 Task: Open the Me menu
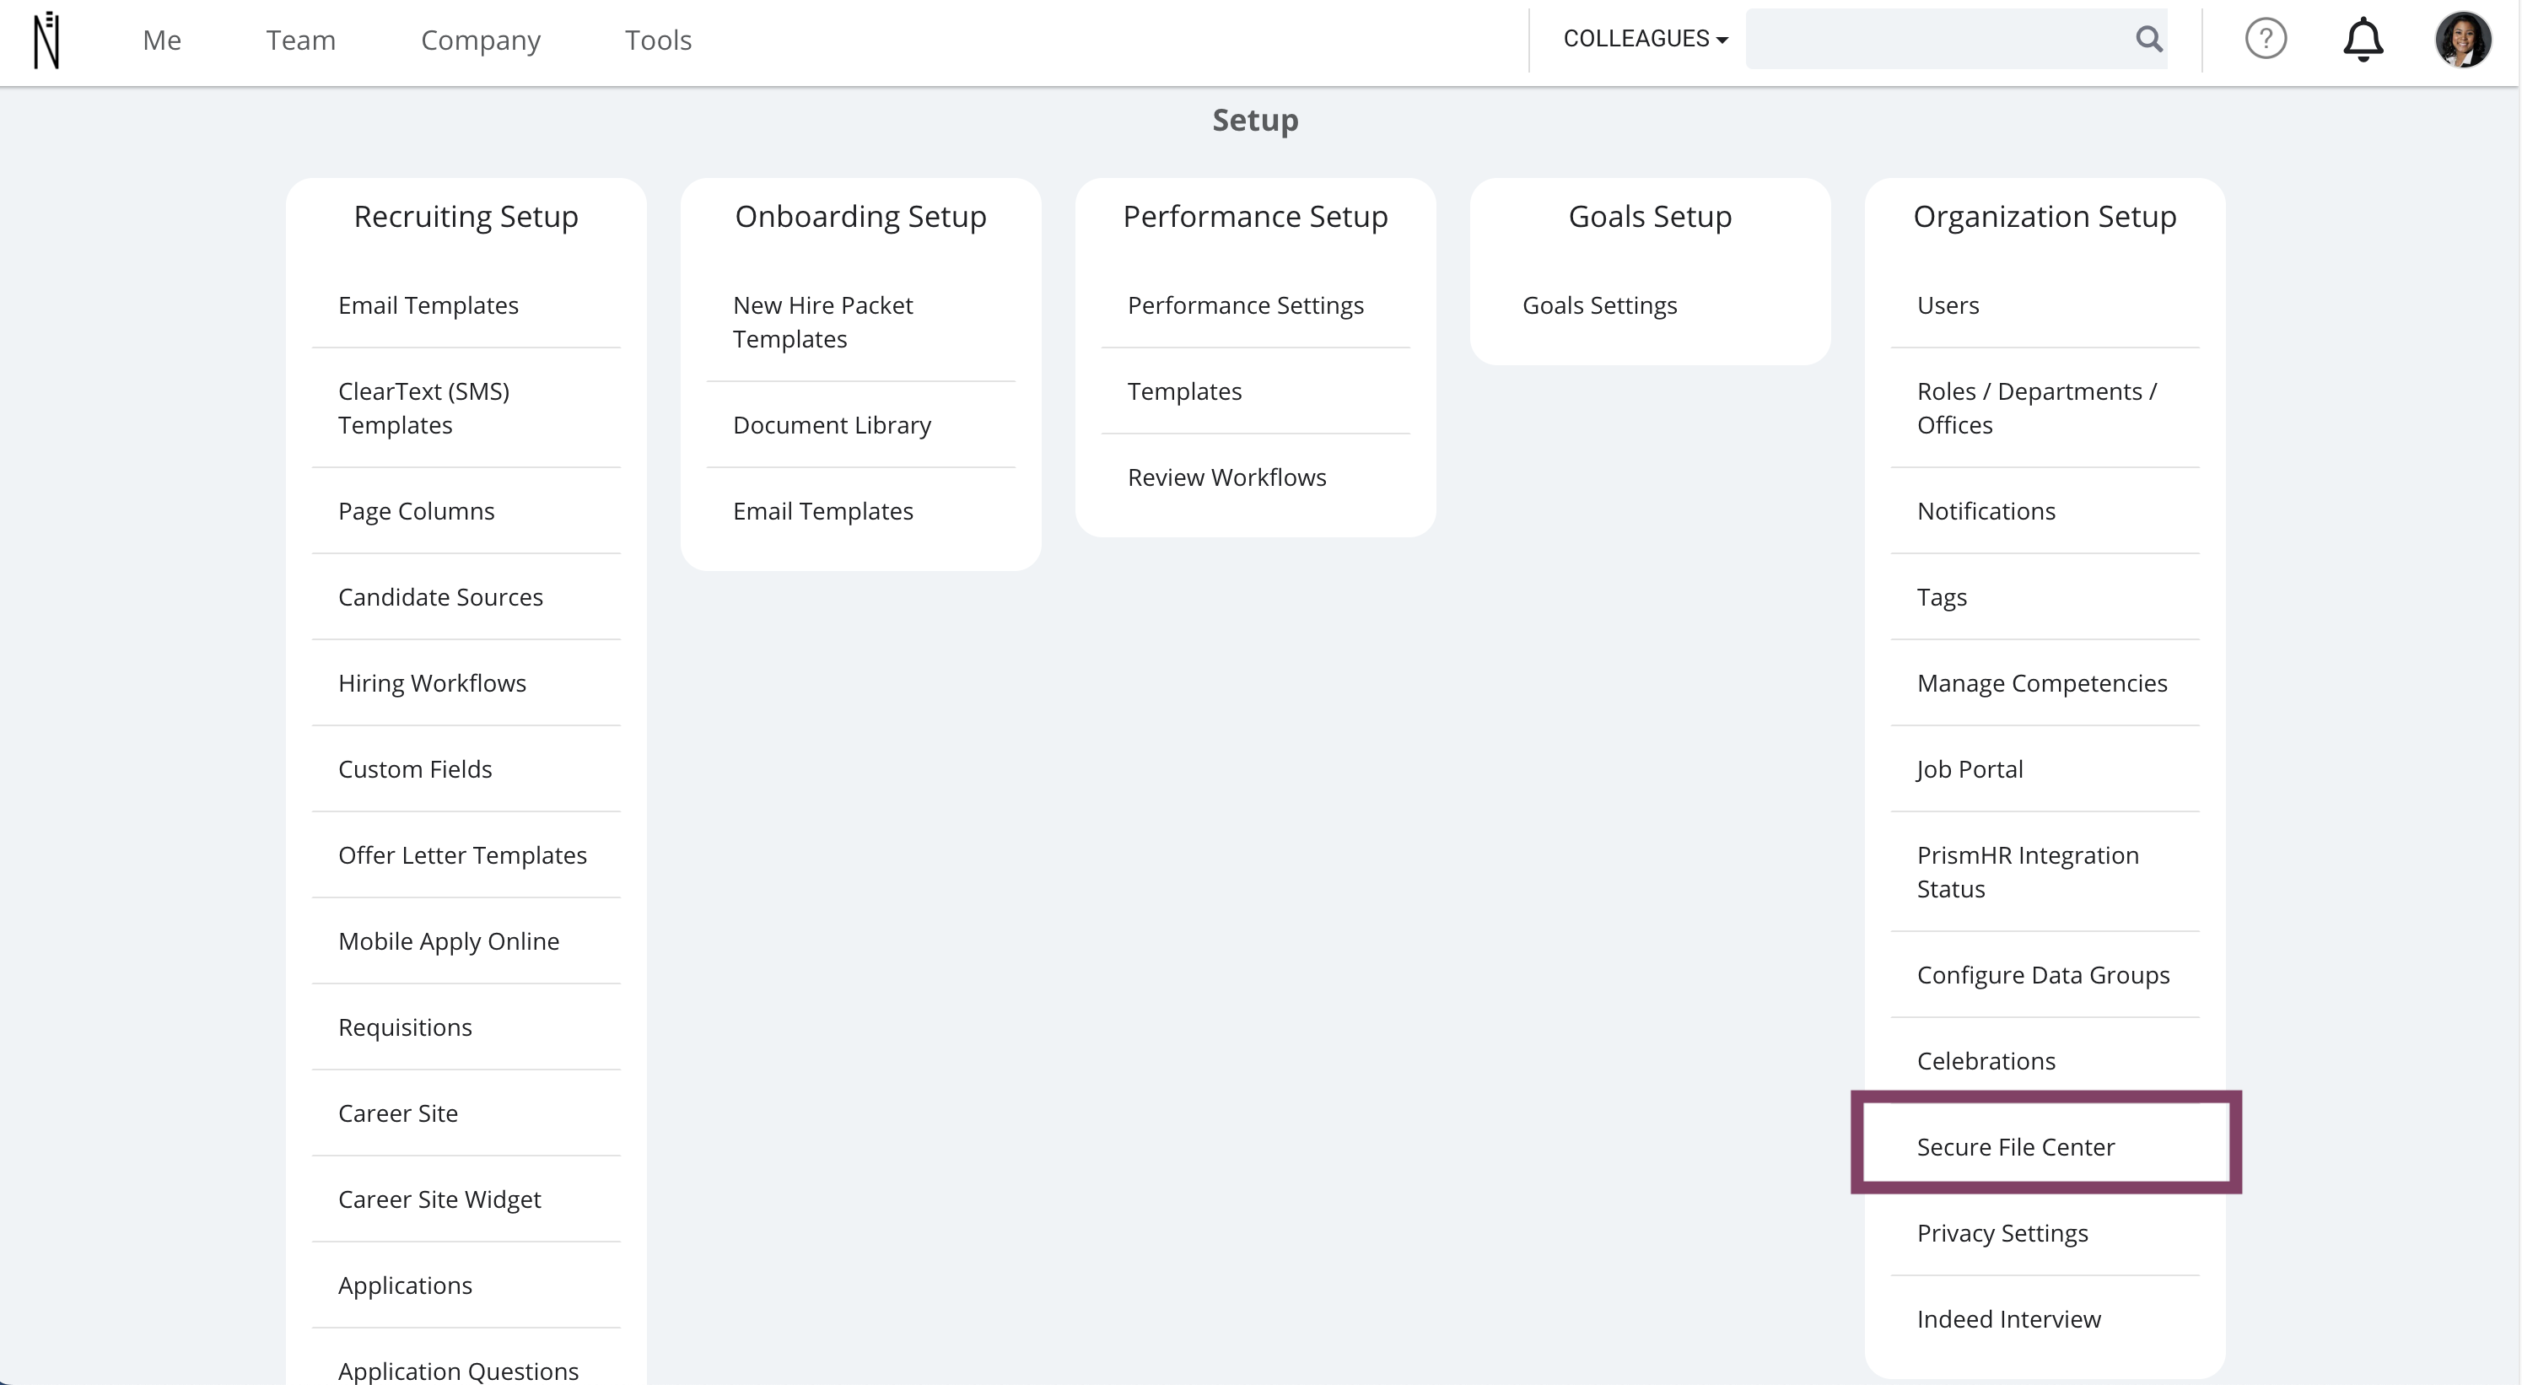coord(162,40)
